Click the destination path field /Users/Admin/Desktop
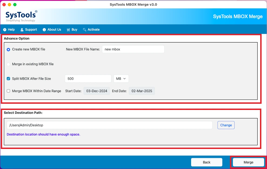Screen dimensions: 267x169 pos(110,125)
